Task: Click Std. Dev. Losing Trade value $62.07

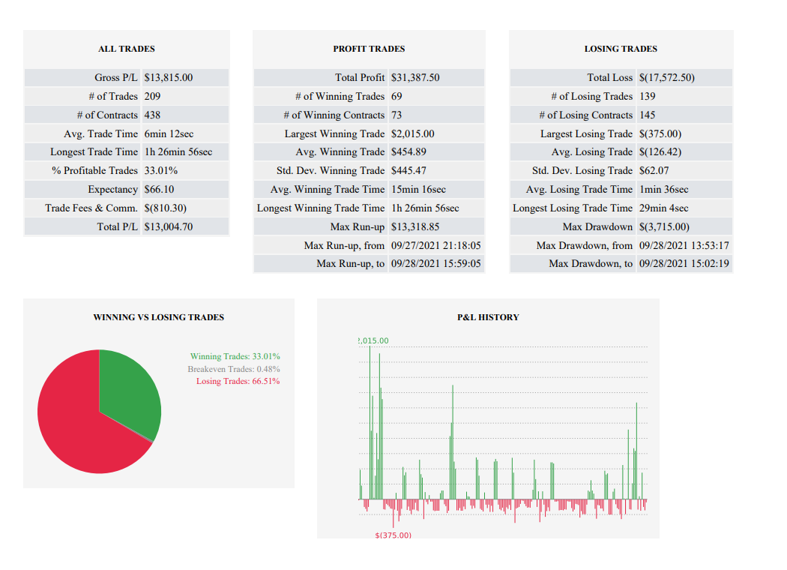Action: 654,170
